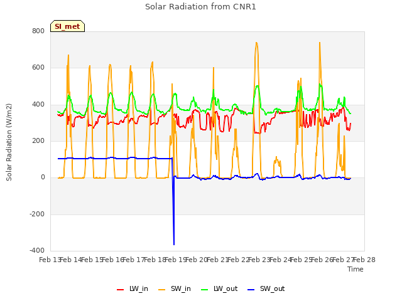Click the SI_met annotation label
402x301 pixels.
pos(67,26)
